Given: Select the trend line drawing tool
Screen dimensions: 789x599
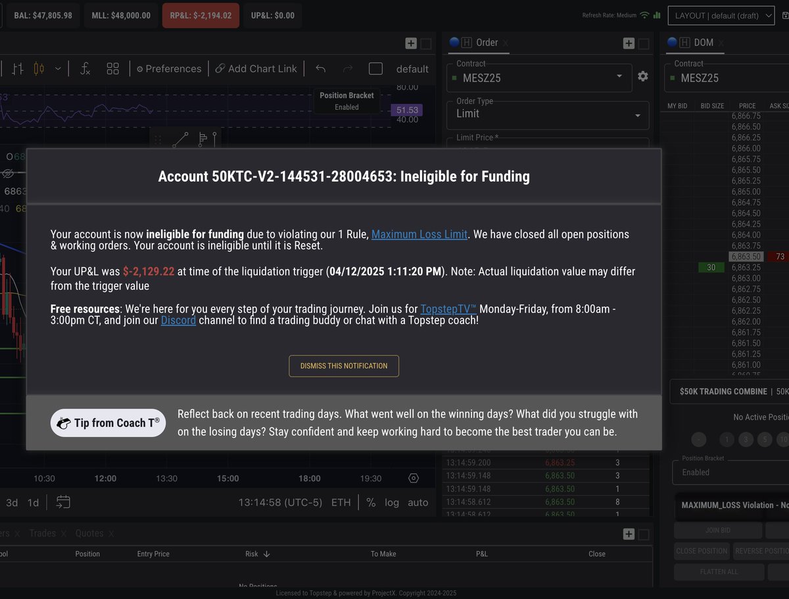Looking at the screenshot, I should pos(180,140).
